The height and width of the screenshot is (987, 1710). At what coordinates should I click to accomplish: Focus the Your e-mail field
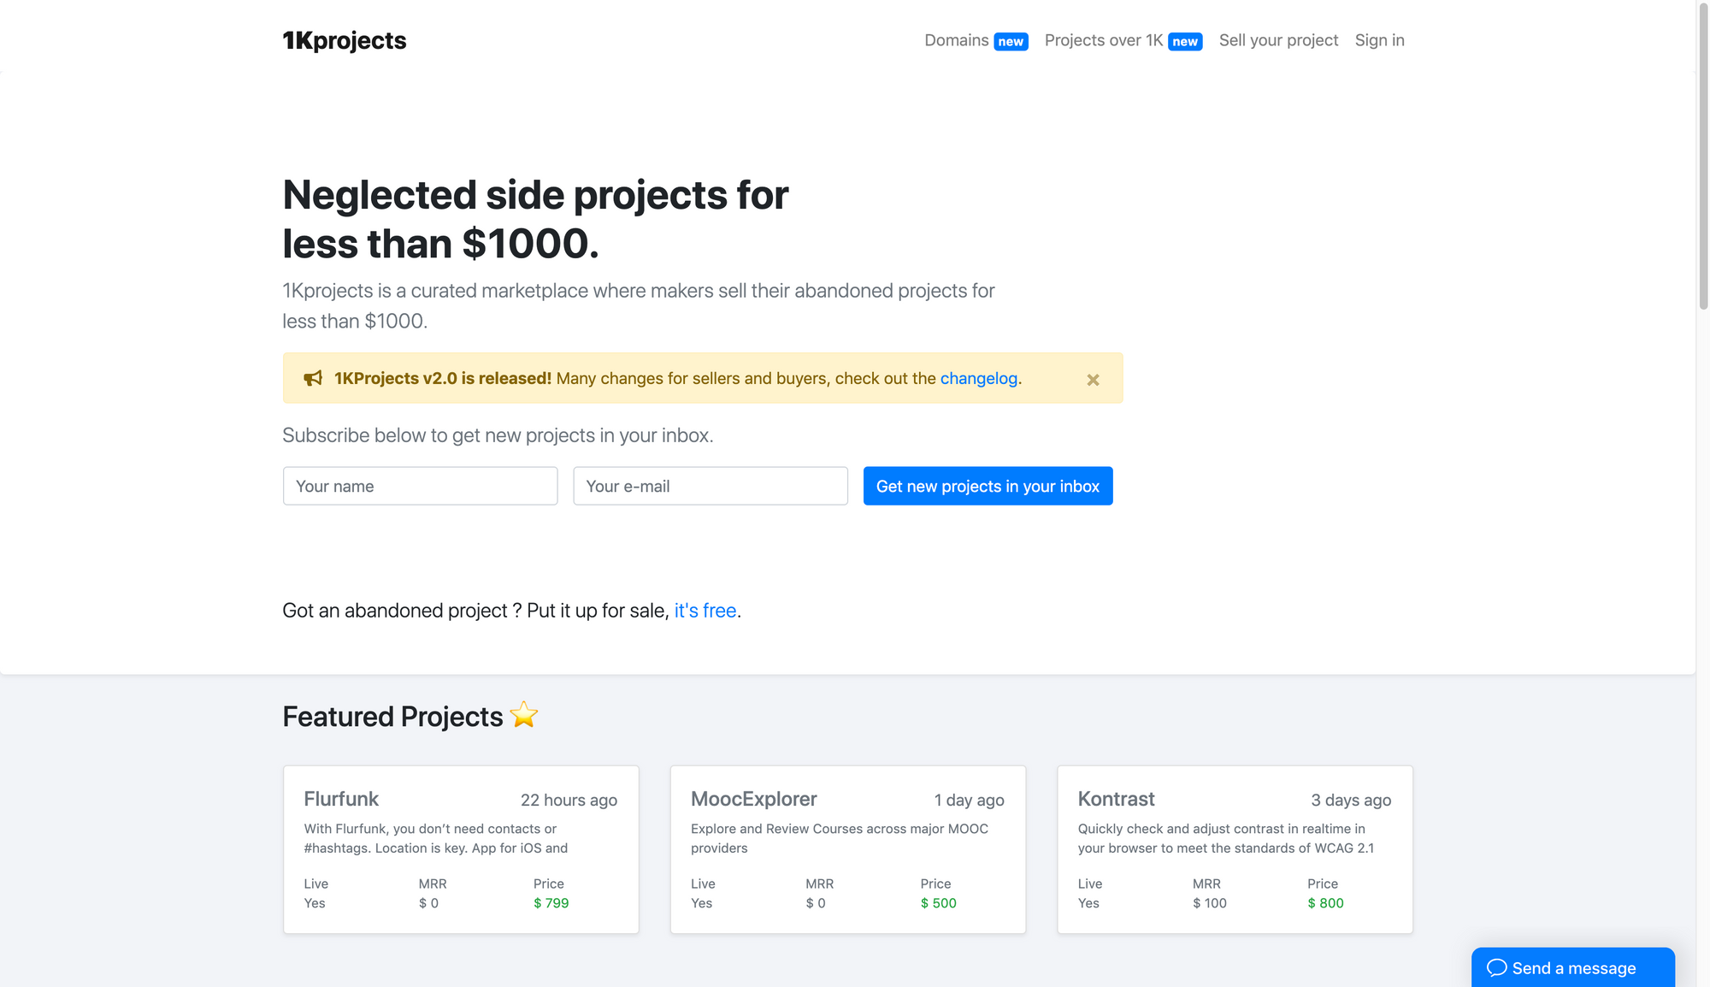[x=710, y=486]
